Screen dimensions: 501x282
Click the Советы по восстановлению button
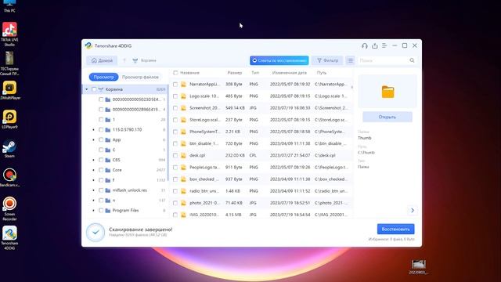tap(279, 60)
